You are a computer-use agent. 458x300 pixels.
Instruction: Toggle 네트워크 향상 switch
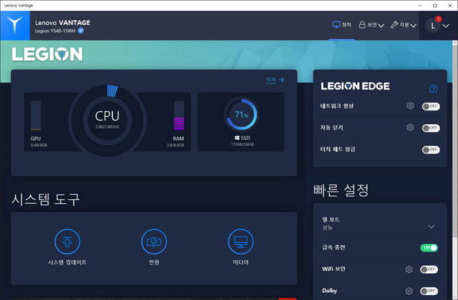click(x=431, y=107)
